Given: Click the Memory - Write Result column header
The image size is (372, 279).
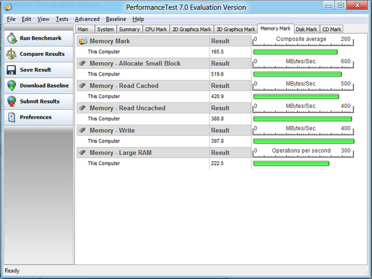Looking at the screenshot, I should click(220, 130).
